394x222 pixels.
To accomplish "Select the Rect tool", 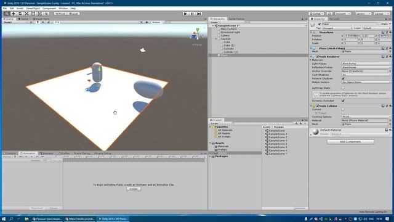I will pos(33,14).
